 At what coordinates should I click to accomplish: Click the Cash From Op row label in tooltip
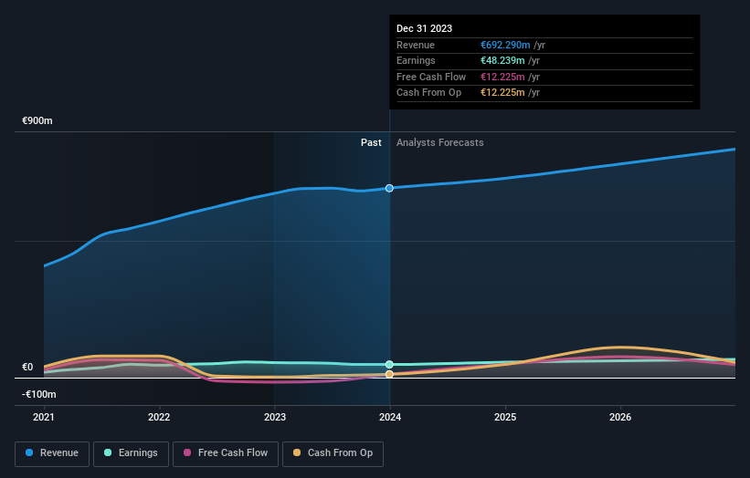[428, 93]
